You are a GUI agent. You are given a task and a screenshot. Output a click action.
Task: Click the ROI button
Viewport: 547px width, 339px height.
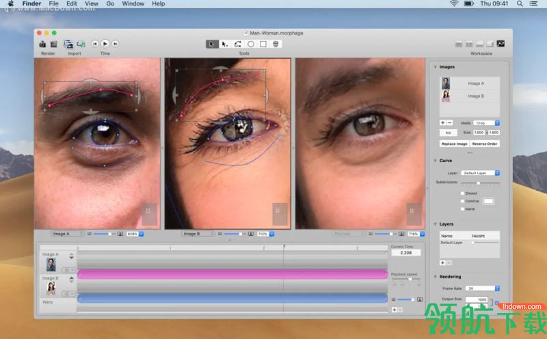point(449,133)
